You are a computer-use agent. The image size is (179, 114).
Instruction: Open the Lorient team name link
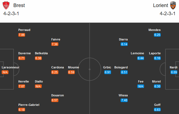161,5
